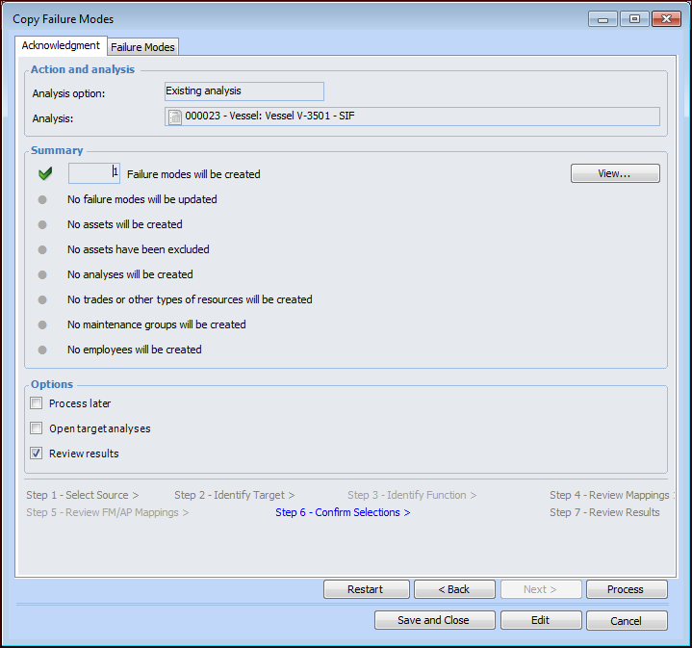Click the Restart button
Screen dimensions: 692x648
(x=367, y=589)
